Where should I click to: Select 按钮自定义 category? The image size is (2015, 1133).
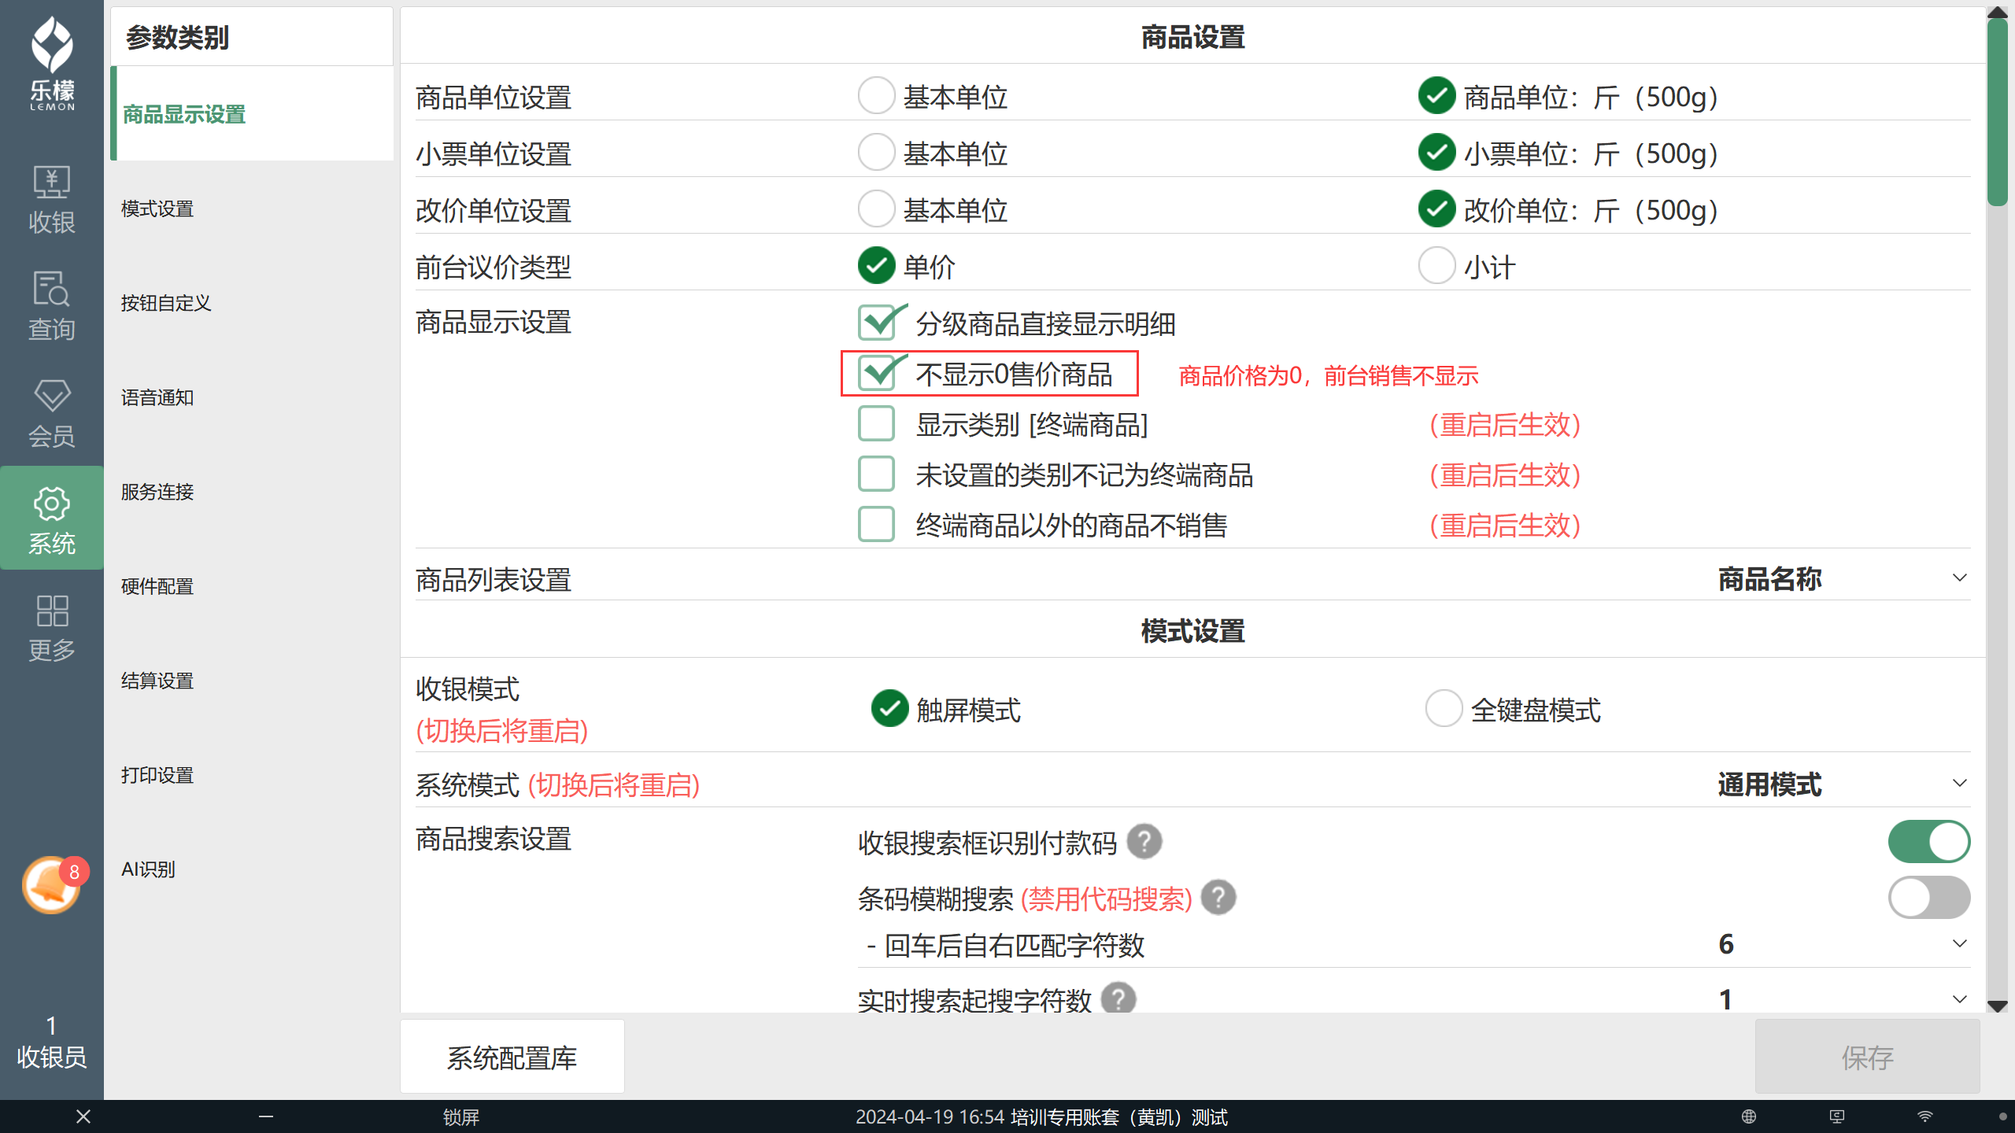click(252, 303)
